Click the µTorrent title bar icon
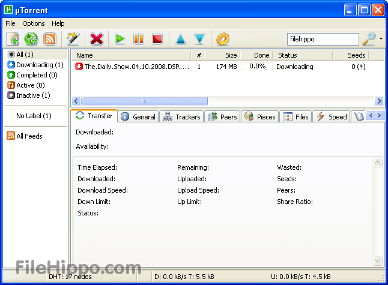This screenshot has width=388, height=285. tap(8, 10)
